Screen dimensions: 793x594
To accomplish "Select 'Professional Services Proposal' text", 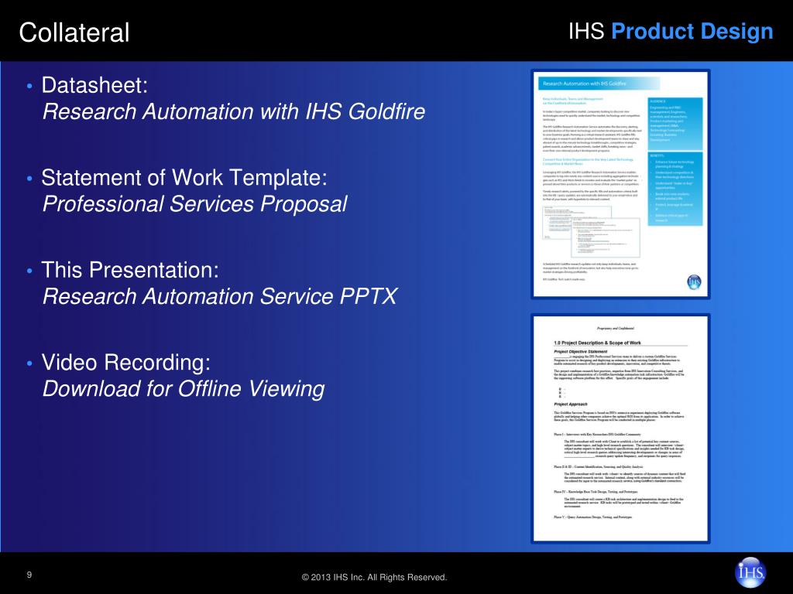I will pos(194,204).
